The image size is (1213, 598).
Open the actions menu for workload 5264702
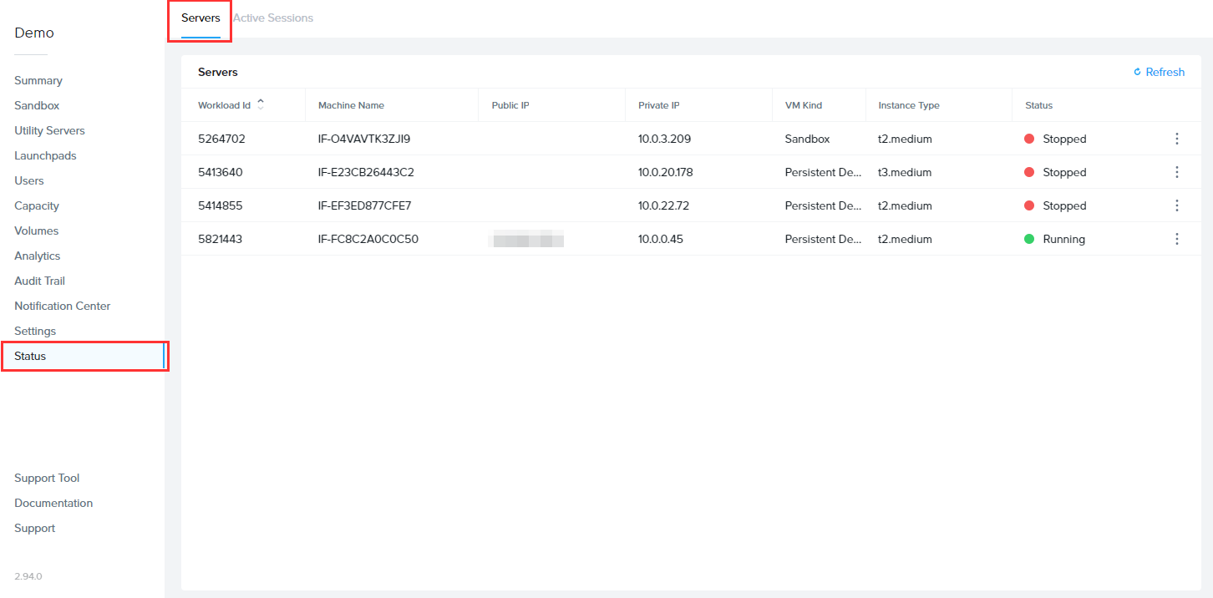point(1177,139)
